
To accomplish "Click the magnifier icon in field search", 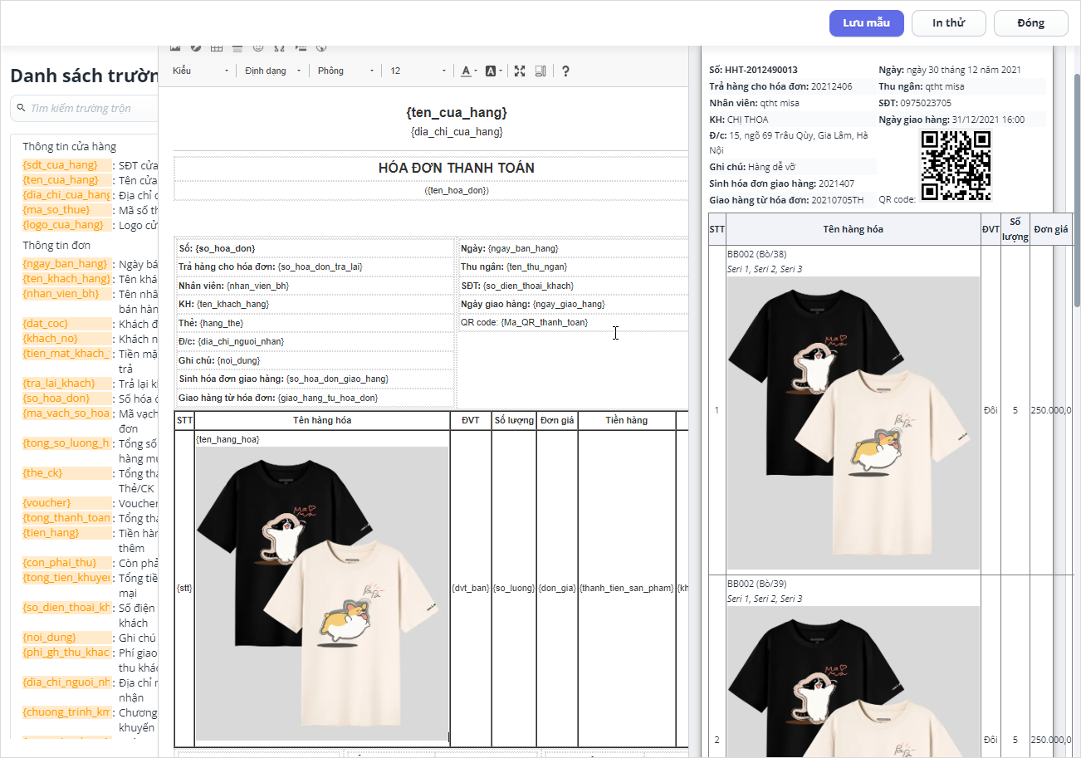I will pyautogui.click(x=20, y=108).
